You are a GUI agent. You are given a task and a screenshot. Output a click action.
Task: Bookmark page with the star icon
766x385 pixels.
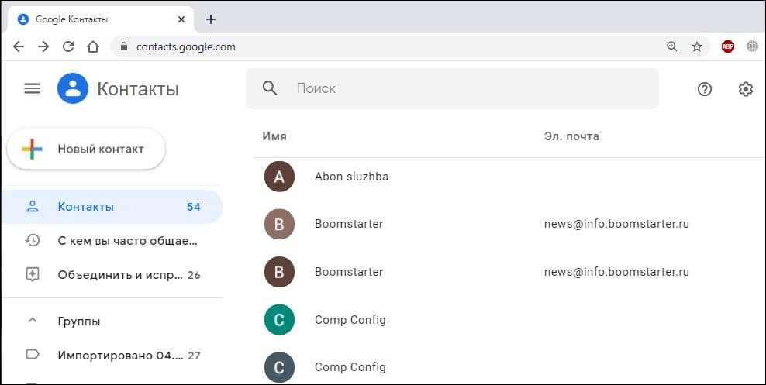tap(696, 46)
